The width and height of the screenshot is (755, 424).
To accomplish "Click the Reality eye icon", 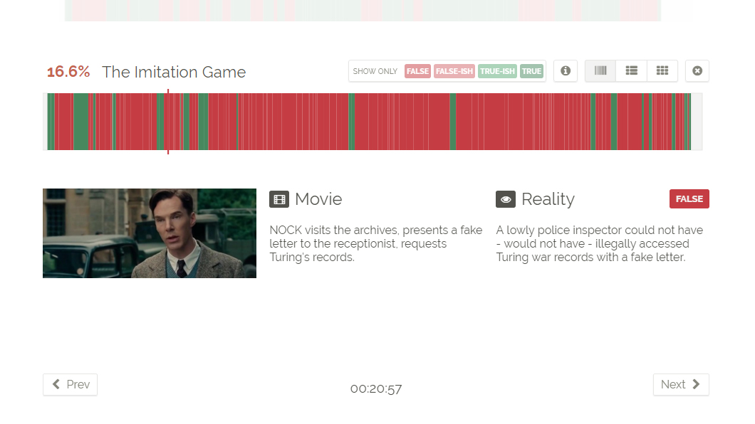I will tap(506, 199).
